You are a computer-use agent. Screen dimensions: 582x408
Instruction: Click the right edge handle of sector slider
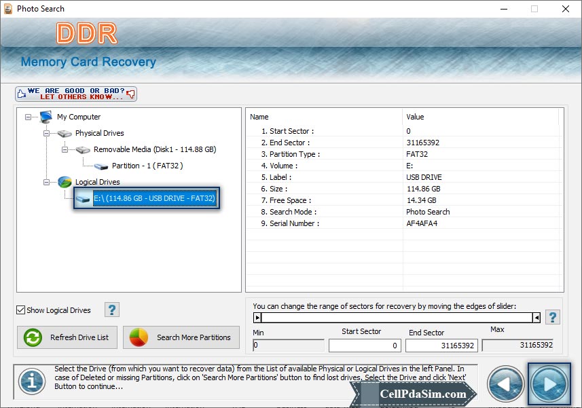tap(536, 318)
